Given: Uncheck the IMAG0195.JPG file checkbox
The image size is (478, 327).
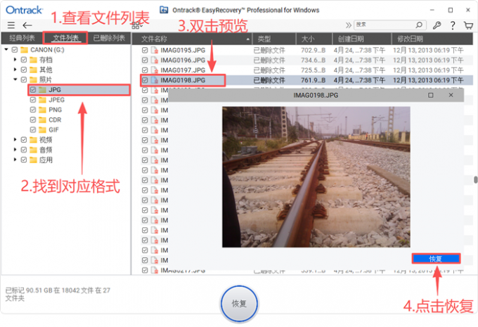Looking at the screenshot, I should [x=145, y=51].
